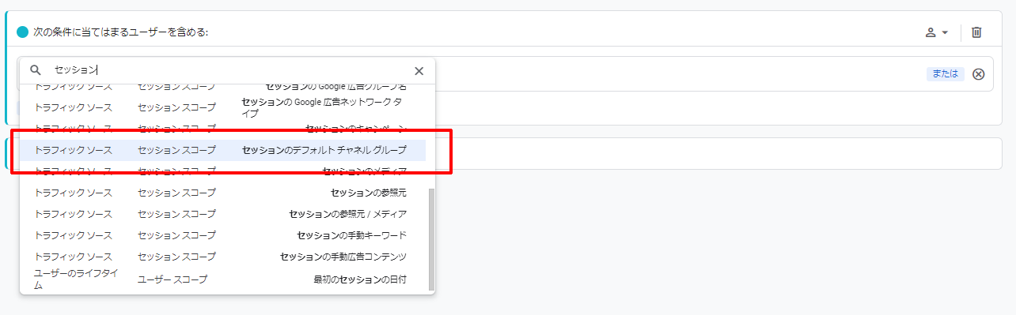Select セッションのキャンペーン list item
This screenshot has height=315, width=1016.
(223, 128)
